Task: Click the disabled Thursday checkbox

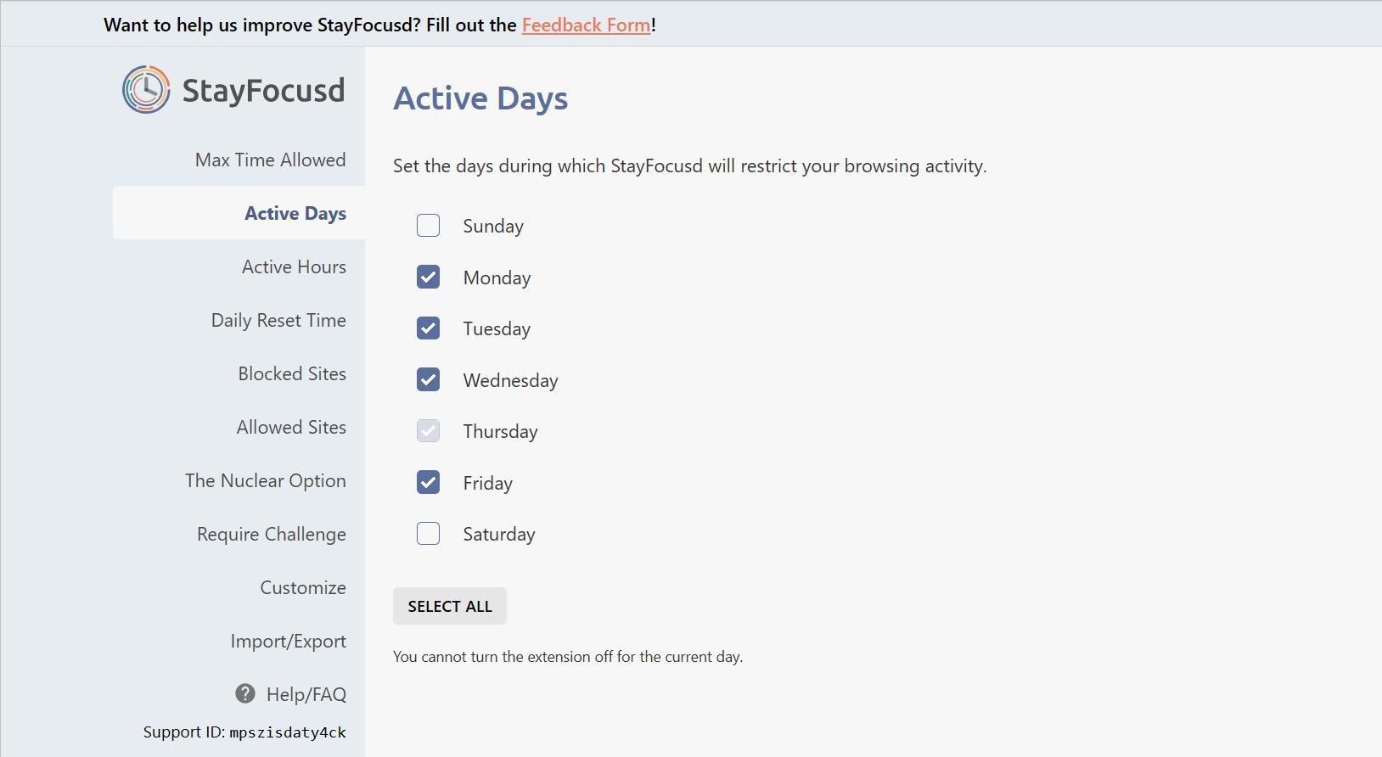Action: pyautogui.click(x=428, y=430)
